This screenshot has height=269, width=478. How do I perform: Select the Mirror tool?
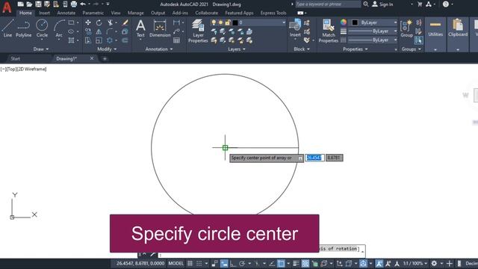99,31
